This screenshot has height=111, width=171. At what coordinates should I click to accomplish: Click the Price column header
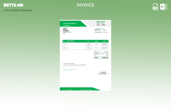coord(96,41)
